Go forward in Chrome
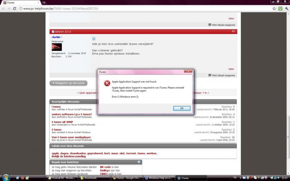 [9, 9]
